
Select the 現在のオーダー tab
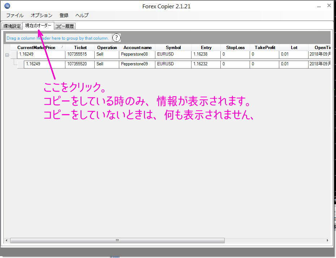pyautogui.click(x=38, y=26)
